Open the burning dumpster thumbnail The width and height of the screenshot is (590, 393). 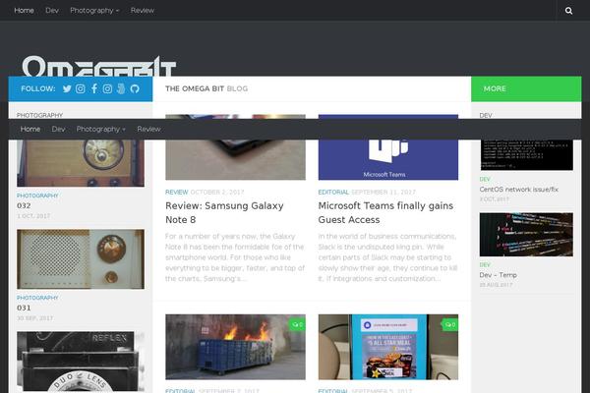(x=236, y=347)
